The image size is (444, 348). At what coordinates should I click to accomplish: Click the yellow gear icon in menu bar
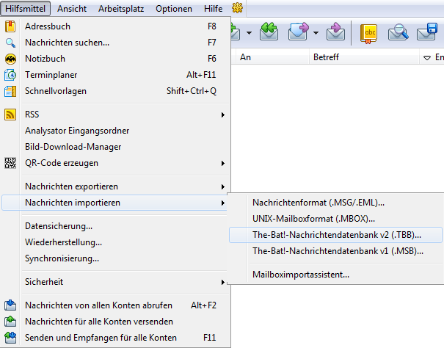point(237,8)
